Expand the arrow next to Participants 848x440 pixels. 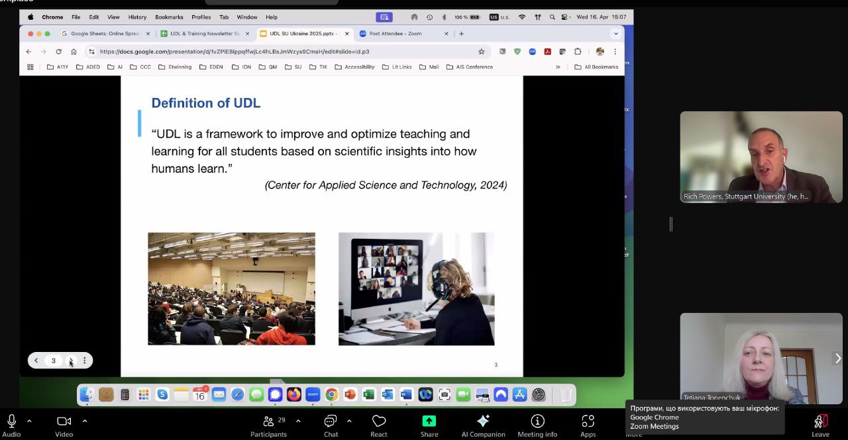[x=298, y=421]
